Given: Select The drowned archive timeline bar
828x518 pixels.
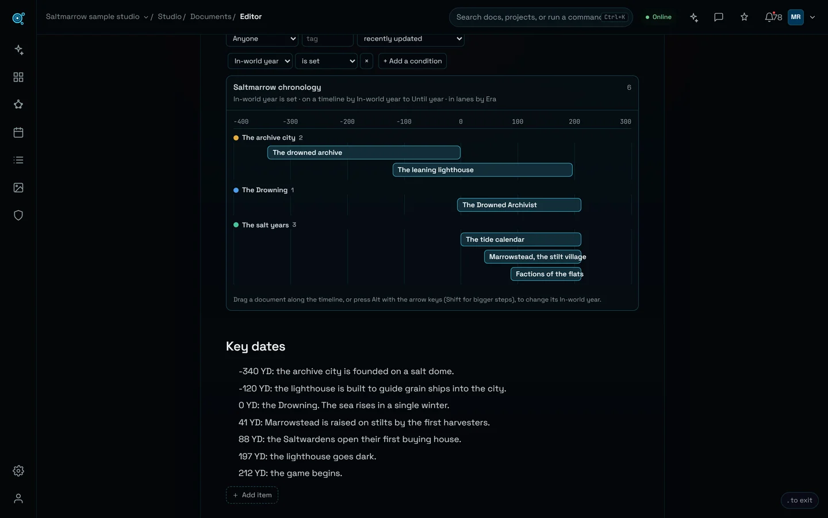Looking at the screenshot, I should coord(364,153).
